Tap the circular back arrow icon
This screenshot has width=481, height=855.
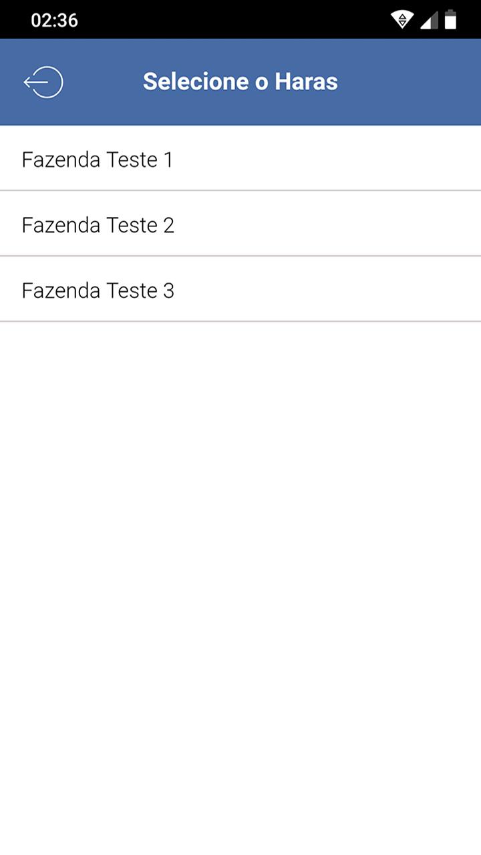43,82
